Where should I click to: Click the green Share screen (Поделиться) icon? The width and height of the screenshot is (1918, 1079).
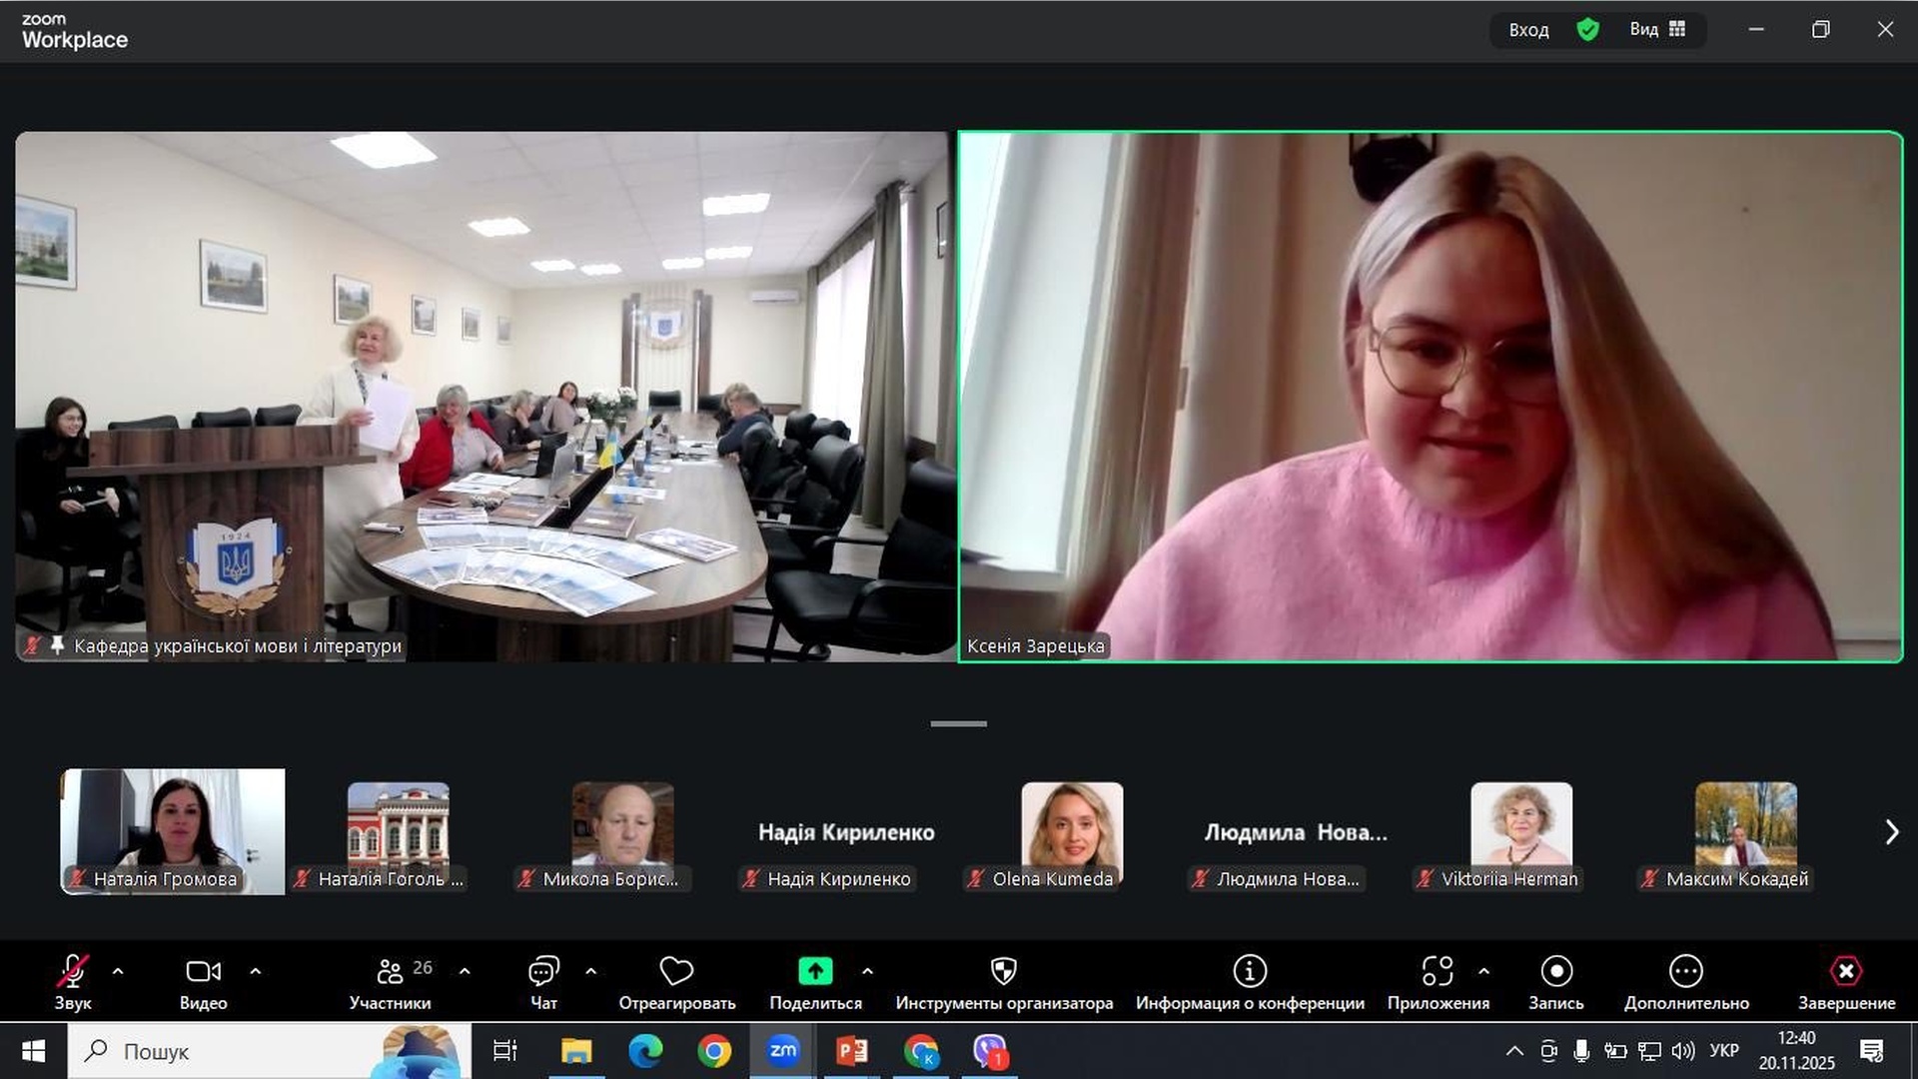pyautogui.click(x=815, y=971)
